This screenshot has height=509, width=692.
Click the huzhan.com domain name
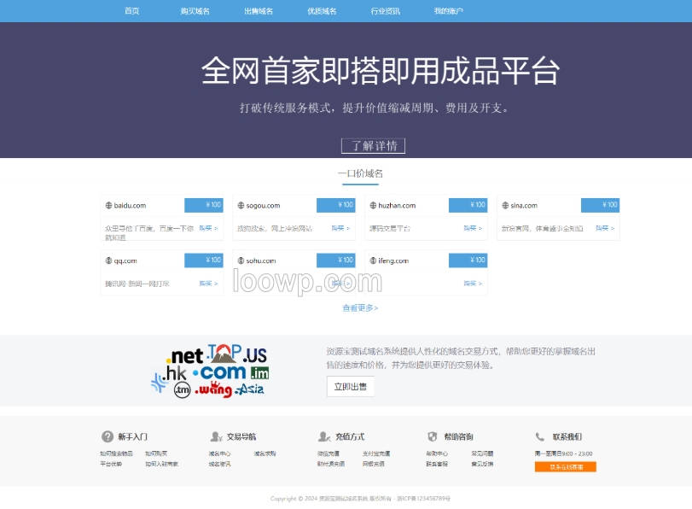pos(397,206)
